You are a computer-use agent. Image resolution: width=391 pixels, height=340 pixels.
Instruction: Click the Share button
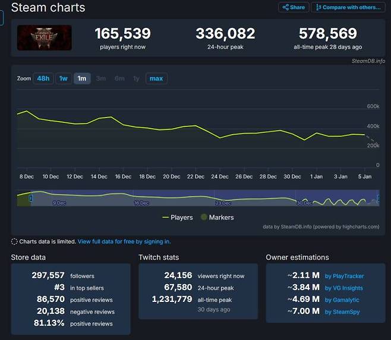click(x=294, y=7)
